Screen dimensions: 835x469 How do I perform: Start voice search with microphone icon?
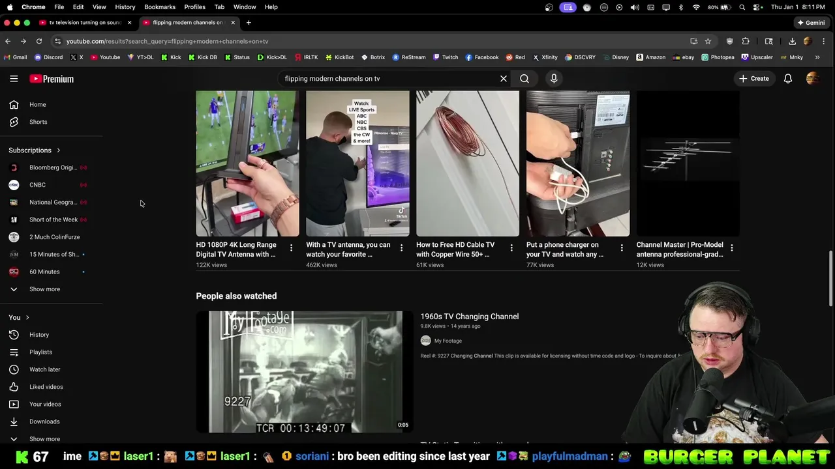coord(554,79)
